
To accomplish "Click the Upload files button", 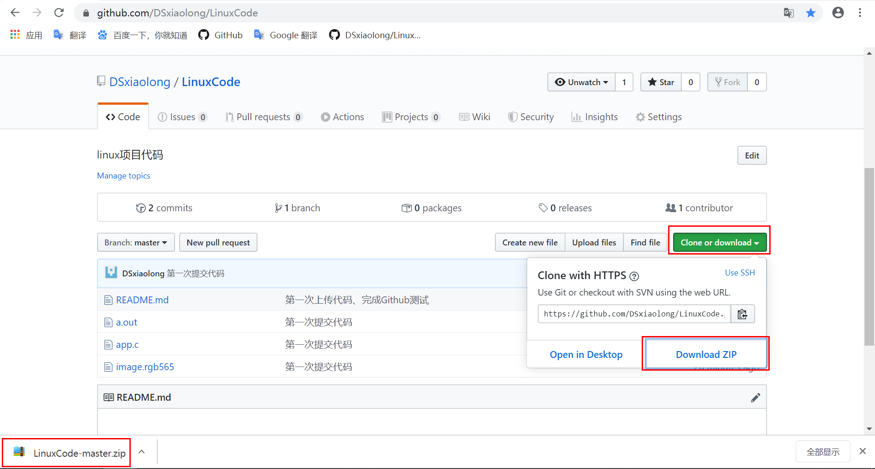I will [594, 242].
